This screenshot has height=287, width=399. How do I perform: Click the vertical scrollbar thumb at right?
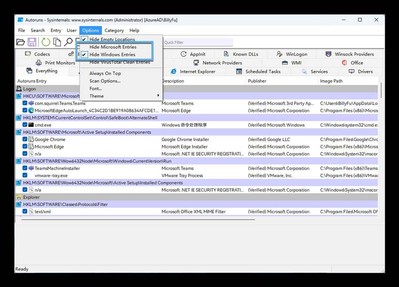(381, 90)
